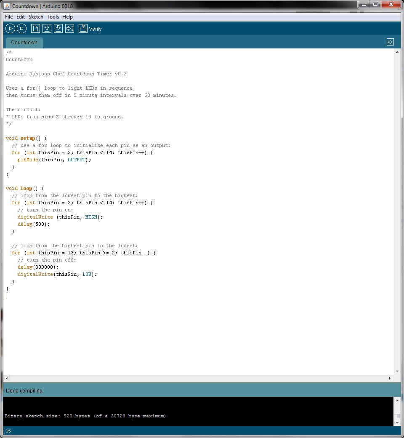The image size is (404, 438).
Task: Click editor vertical scrollbar up arrow
Action: click(x=397, y=52)
